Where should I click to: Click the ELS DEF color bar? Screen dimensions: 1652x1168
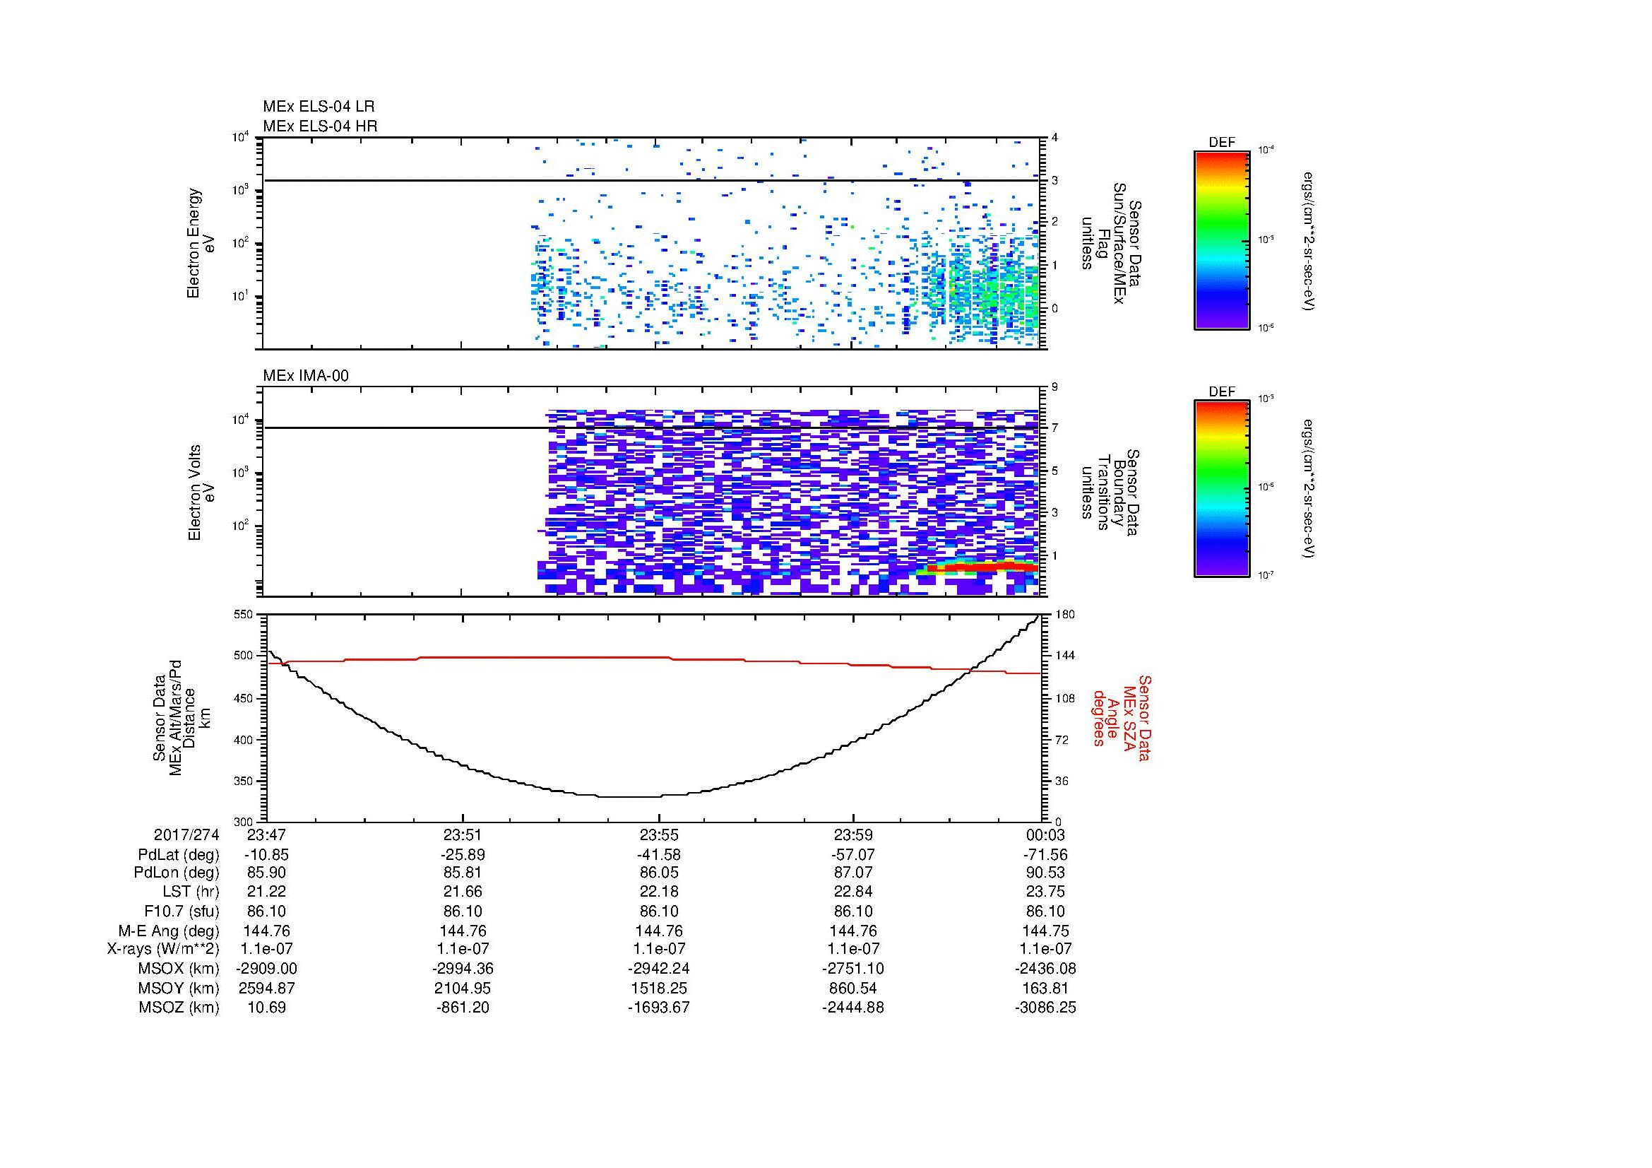tap(1221, 240)
